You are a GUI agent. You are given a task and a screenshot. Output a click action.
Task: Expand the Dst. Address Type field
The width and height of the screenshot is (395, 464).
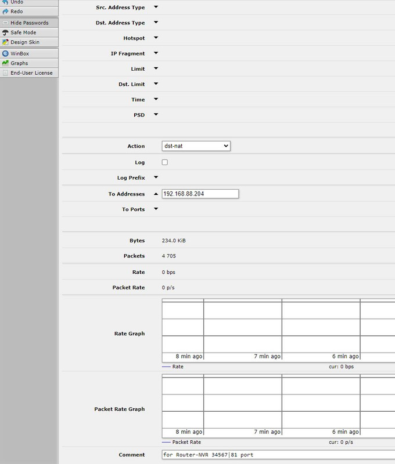tap(156, 23)
